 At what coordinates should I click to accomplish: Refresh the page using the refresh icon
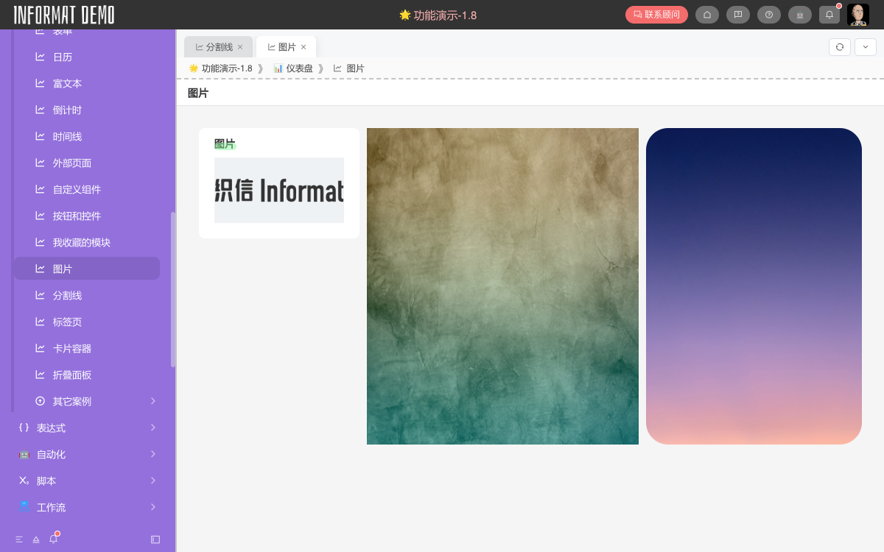pyautogui.click(x=840, y=46)
